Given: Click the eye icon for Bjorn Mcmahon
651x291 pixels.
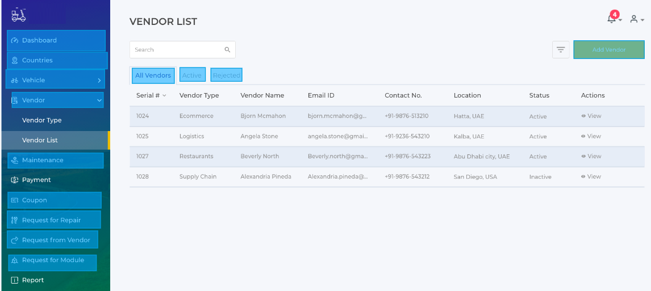Looking at the screenshot, I should [583, 116].
